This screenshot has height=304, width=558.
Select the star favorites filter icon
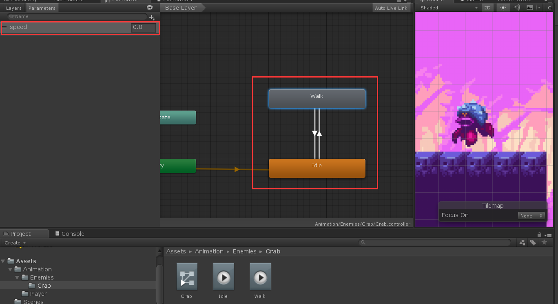pos(545,242)
